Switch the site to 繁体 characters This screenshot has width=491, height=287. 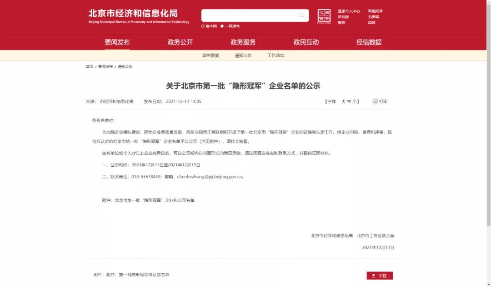[341, 23]
